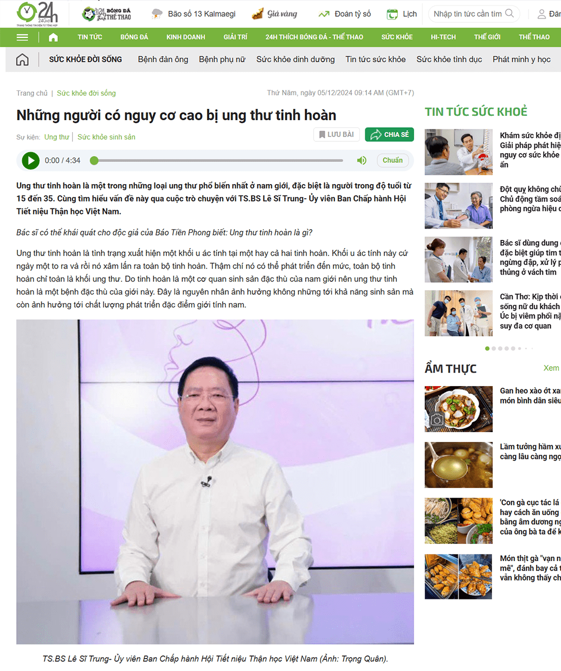
Task: Open the 24h logo homepage
Action: pos(37,14)
